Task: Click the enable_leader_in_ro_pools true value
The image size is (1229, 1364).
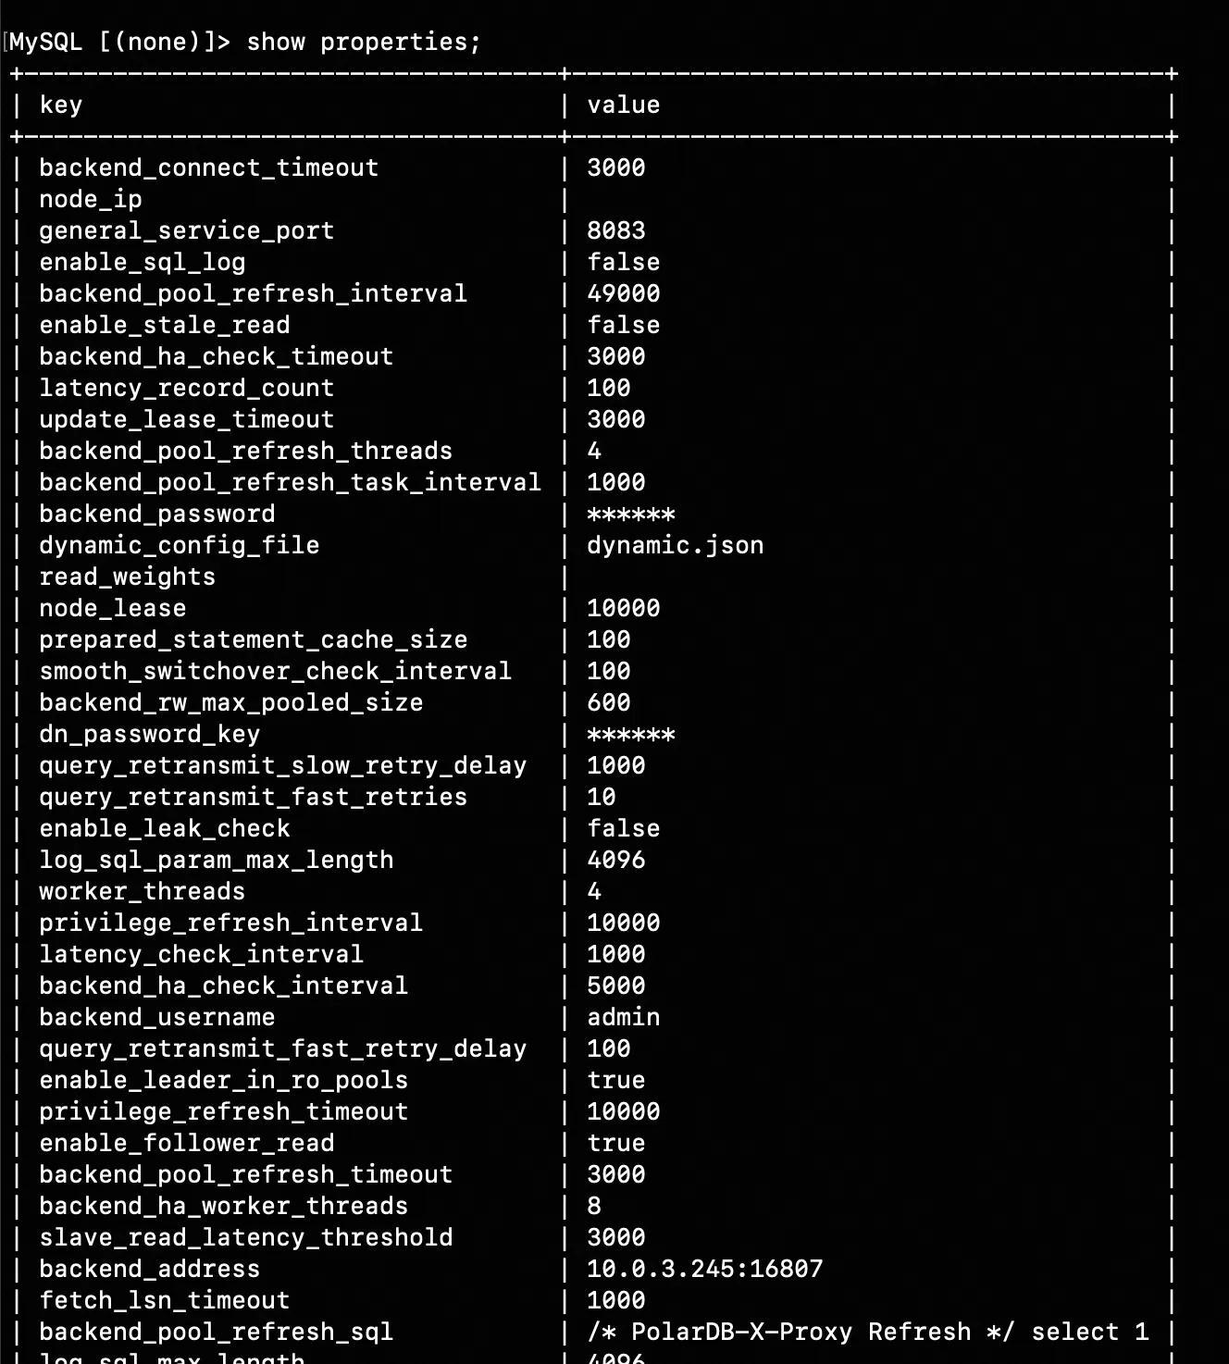Action: [x=615, y=1081]
